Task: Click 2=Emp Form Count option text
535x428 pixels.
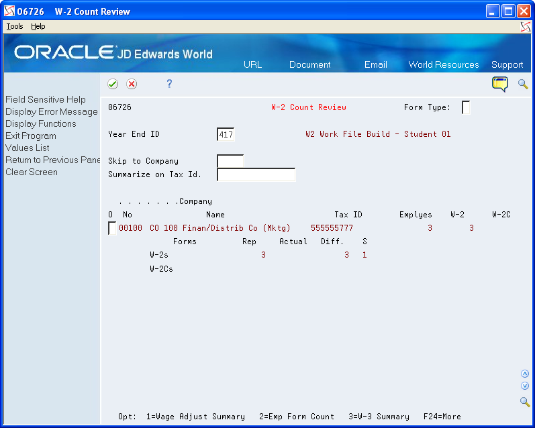Action: (297, 417)
